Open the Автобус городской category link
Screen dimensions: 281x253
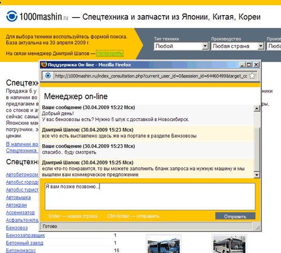tap(22, 182)
